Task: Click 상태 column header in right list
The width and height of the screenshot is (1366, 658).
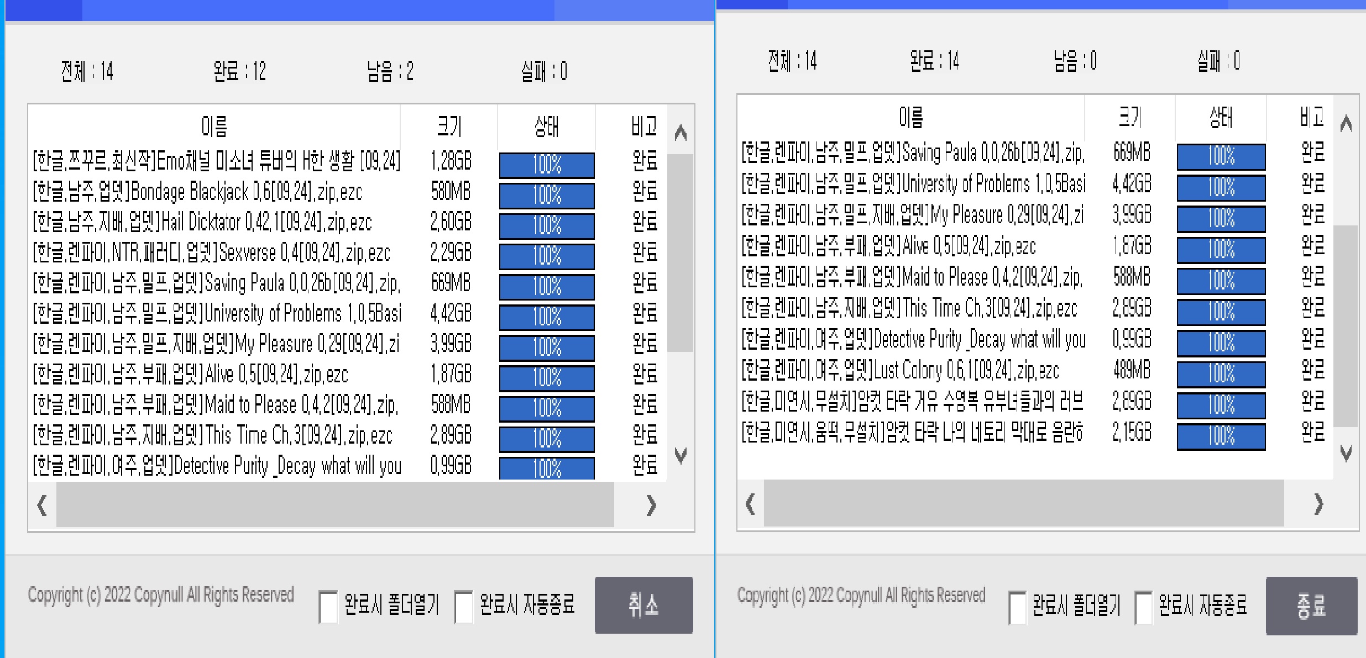Action: point(1221,118)
